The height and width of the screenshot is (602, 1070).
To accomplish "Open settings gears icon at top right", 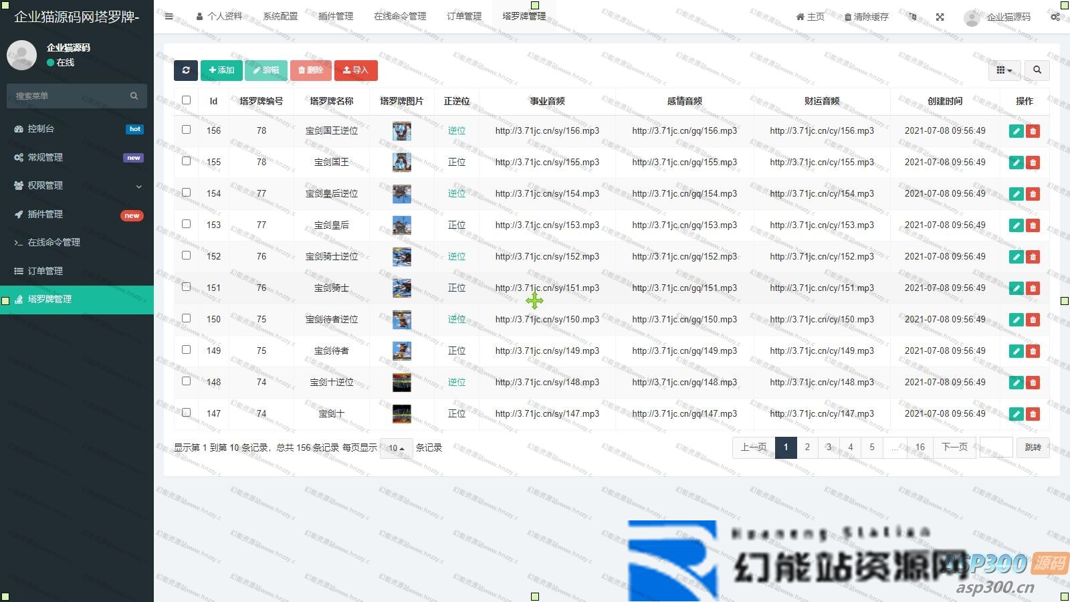I will click(1055, 17).
